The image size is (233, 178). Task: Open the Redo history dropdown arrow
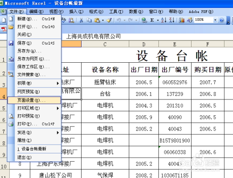[x=136, y=20]
